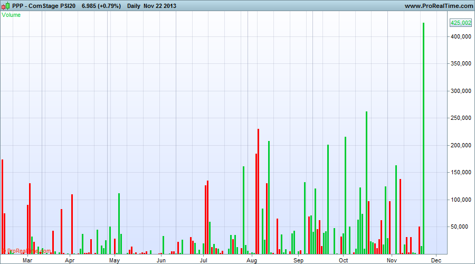Select the Dec label on time axis
The image size is (475, 264).
[x=436, y=260]
